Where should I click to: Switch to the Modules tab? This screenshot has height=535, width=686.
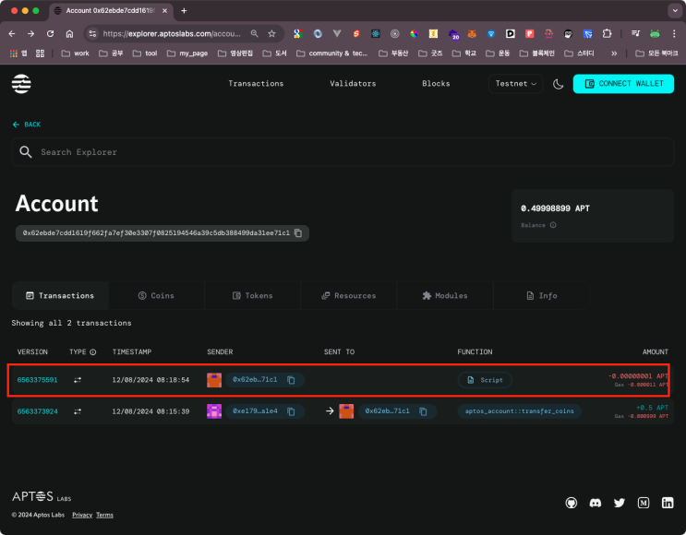click(x=445, y=295)
